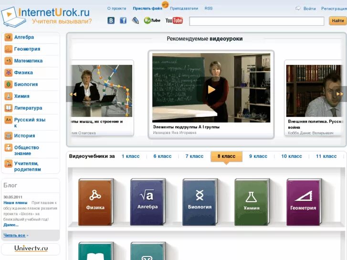Open the Univertv.ru banner
Screen dimensions: 347x260
coord(31,249)
